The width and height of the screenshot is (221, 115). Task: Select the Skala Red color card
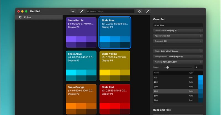(115, 99)
